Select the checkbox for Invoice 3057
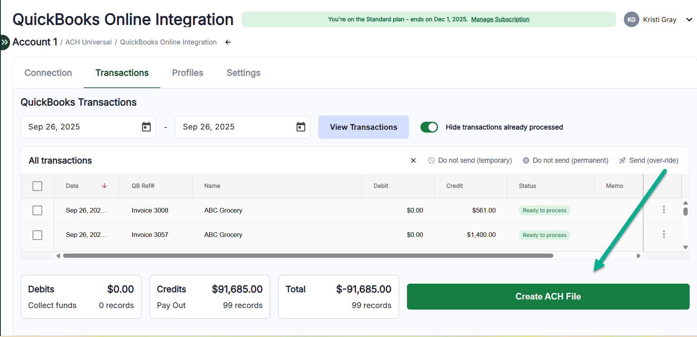 point(38,235)
